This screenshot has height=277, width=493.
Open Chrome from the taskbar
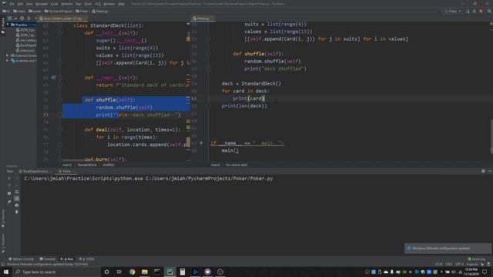click(132, 272)
